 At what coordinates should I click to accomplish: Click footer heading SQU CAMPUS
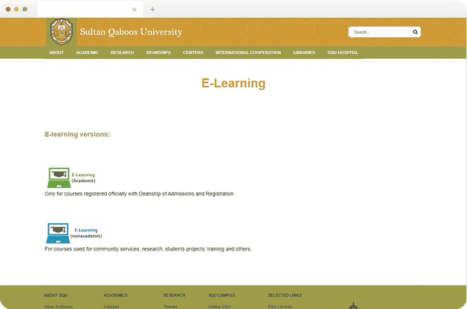click(x=222, y=295)
